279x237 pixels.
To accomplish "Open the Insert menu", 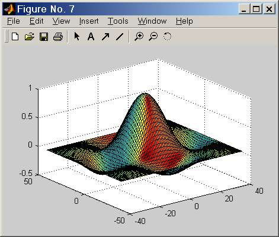I will 89,21.
